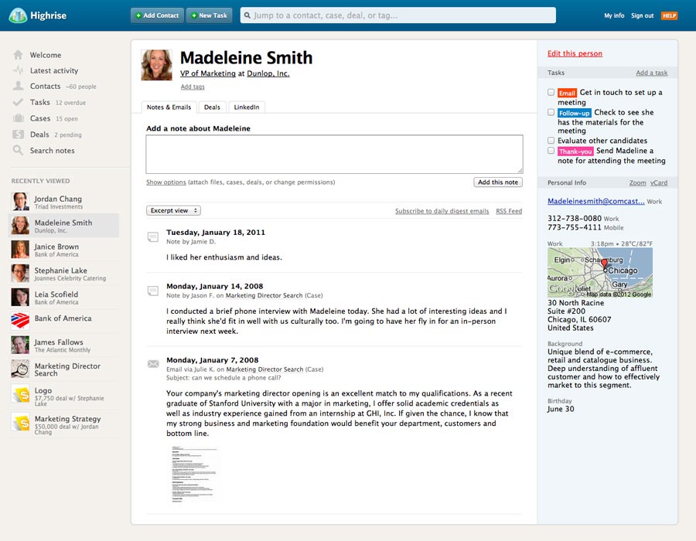Open the My info link

pyautogui.click(x=614, y=15)
